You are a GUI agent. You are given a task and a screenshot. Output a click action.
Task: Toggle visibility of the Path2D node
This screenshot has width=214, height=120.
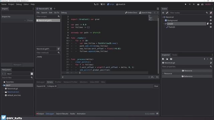pos(211,27)
